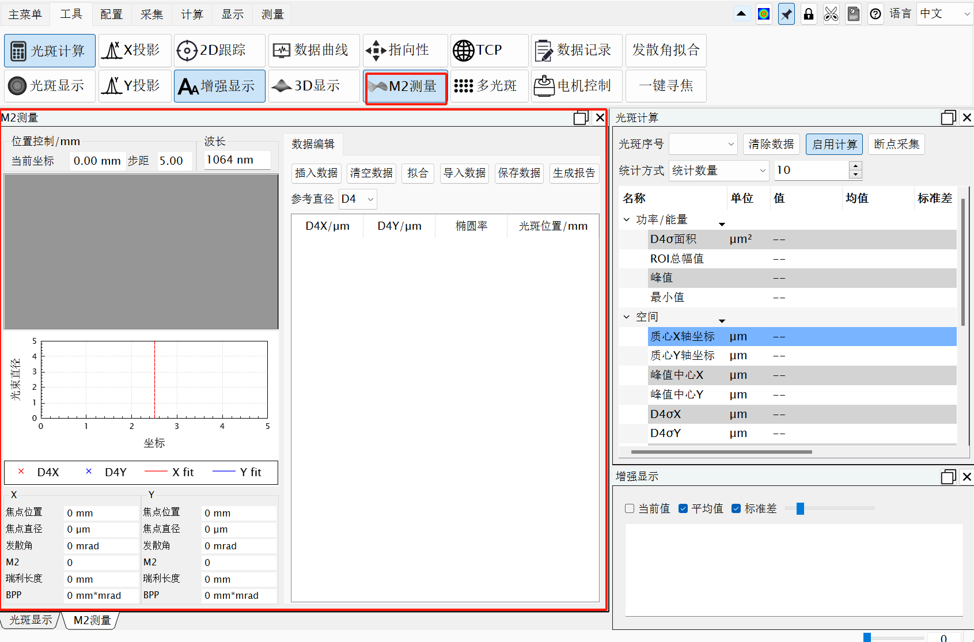
Task: Click the padlock lock icon
Action: [809, 14]
